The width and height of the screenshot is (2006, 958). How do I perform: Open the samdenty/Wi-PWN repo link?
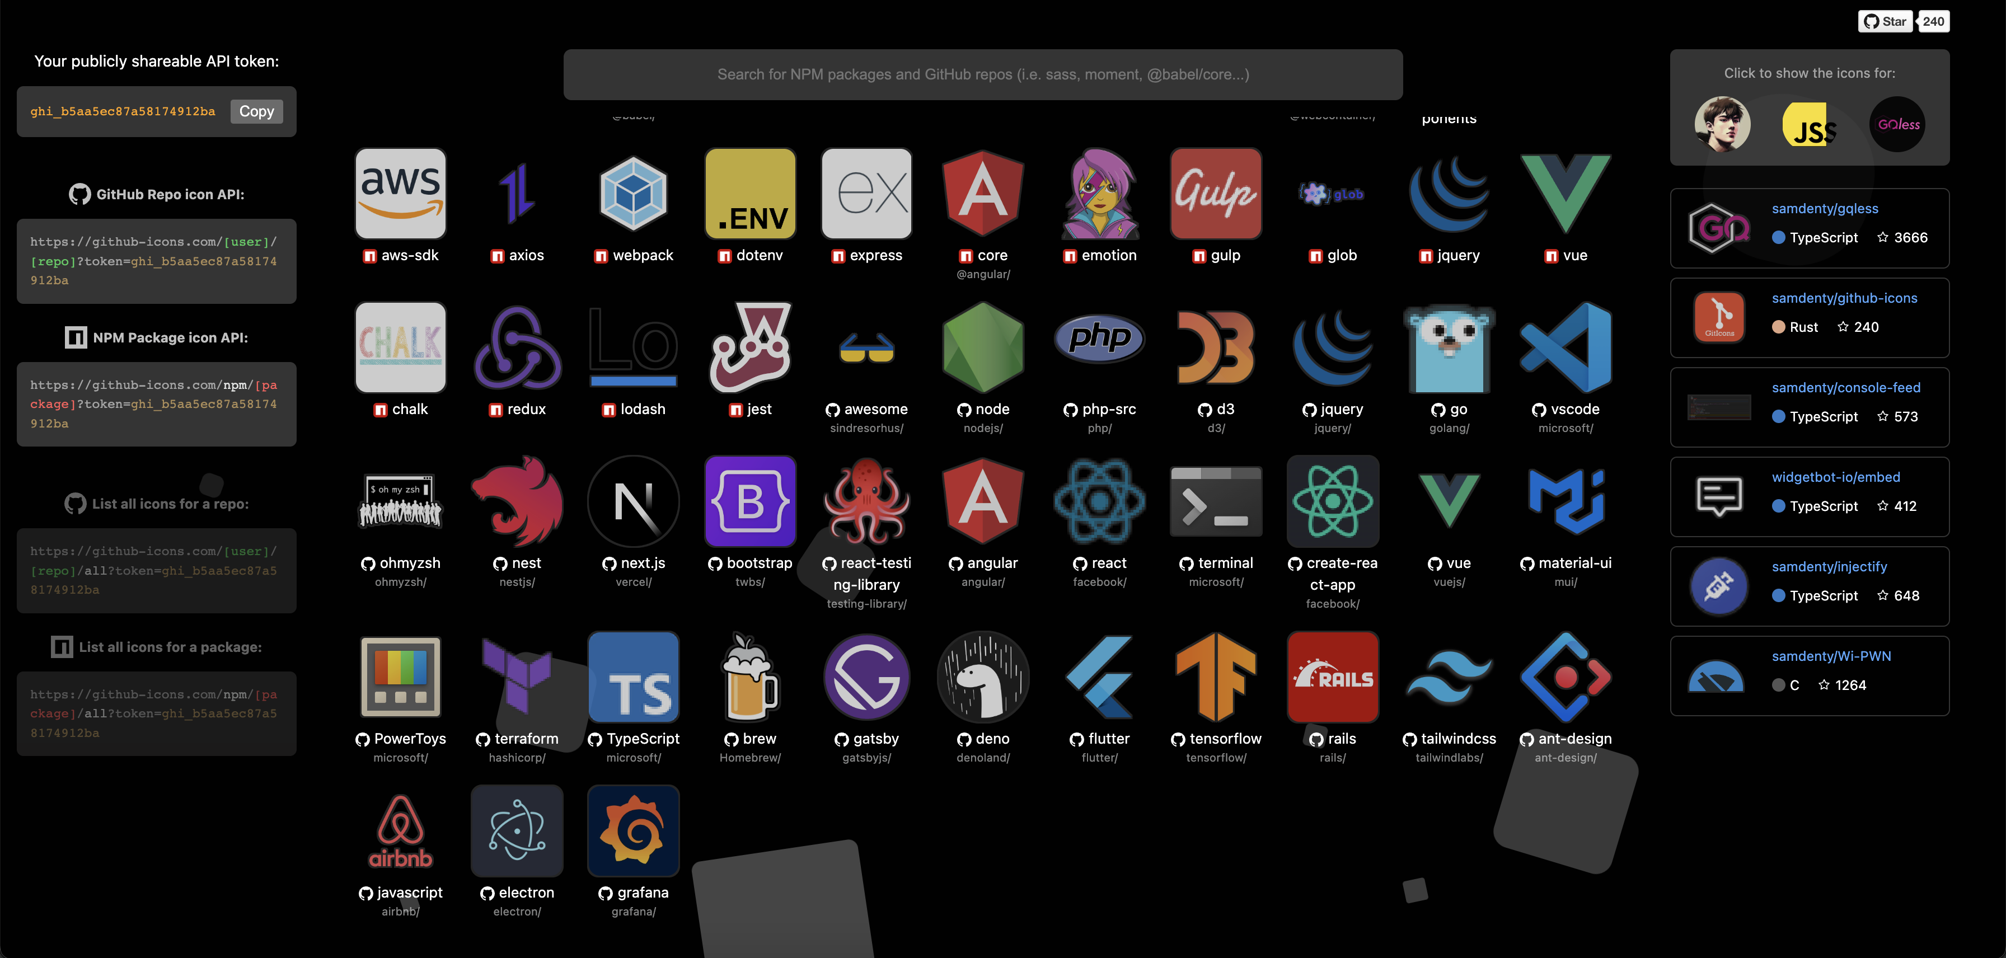pos(1831,656)
